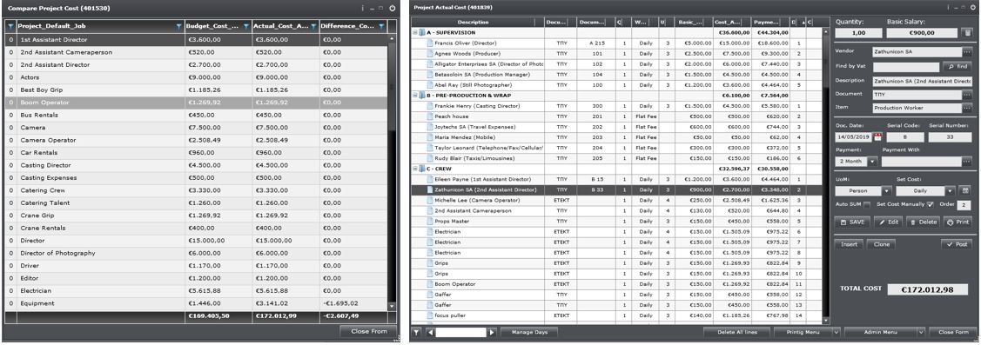Select Zathunicon SA (2nd Assistant Director) row
Image resolution: width=981 pixels, height=345 pixels.
617,189
